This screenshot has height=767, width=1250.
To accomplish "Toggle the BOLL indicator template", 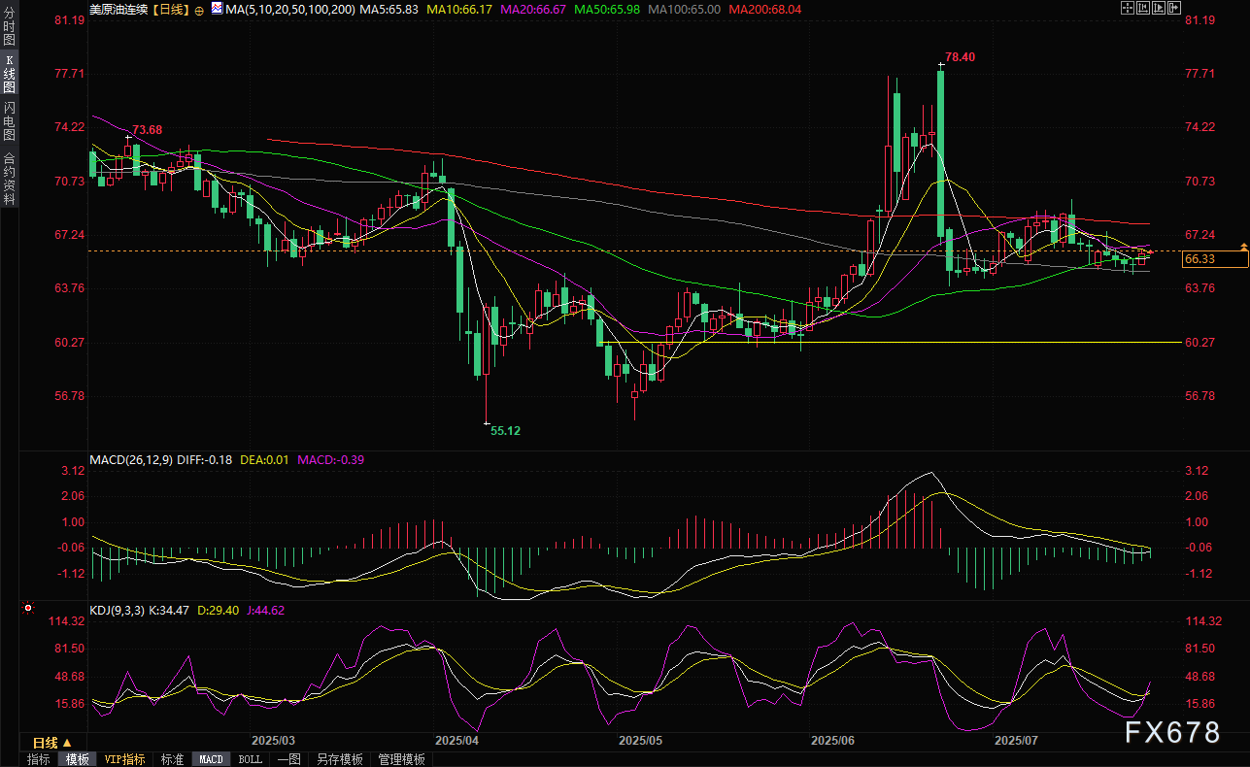I will [x=250, y=759].
